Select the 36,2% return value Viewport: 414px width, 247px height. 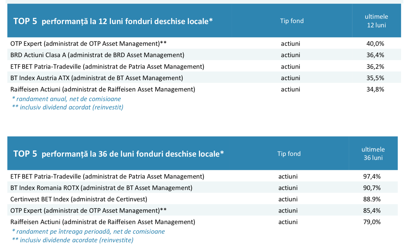(375, 67)
